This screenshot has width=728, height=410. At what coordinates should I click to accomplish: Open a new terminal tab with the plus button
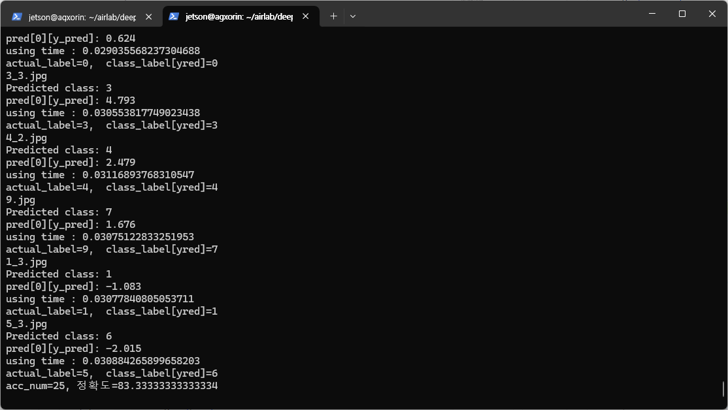pos(333,16)
